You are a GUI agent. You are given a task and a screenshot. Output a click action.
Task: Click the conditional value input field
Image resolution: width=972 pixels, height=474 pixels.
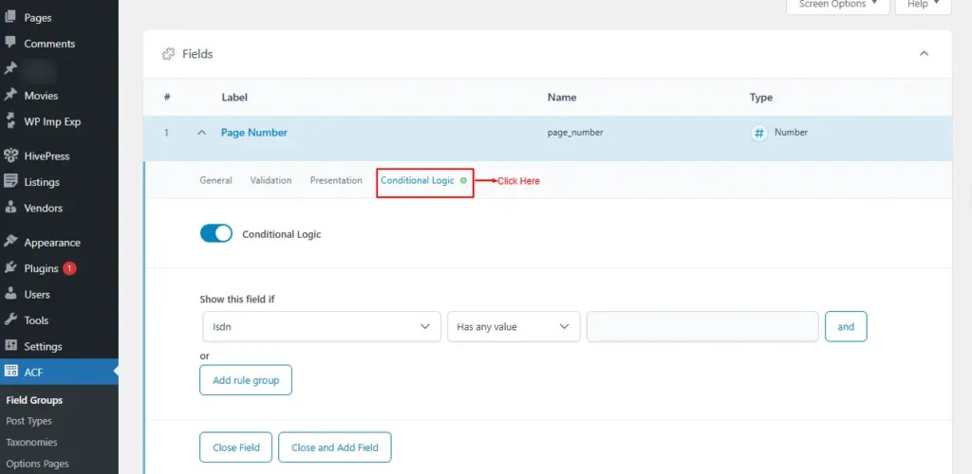coord(702,326)
